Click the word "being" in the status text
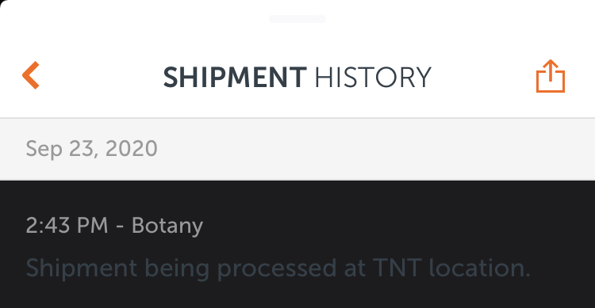This screenshot has height=308, width=595. [x=177, y=269]
